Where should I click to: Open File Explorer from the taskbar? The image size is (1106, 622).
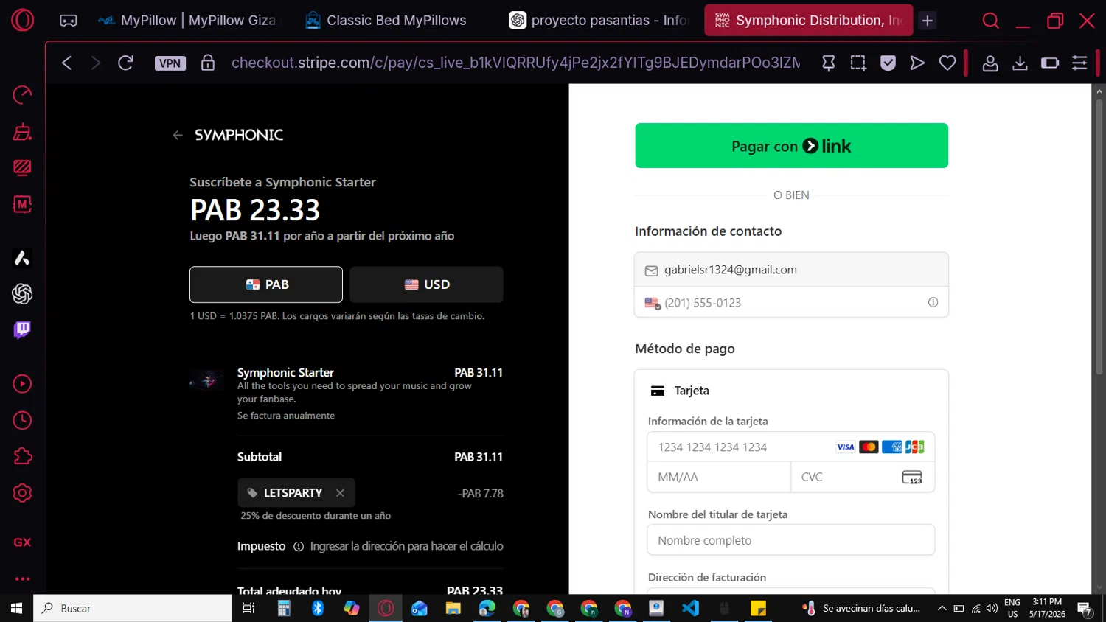(453, 609)
